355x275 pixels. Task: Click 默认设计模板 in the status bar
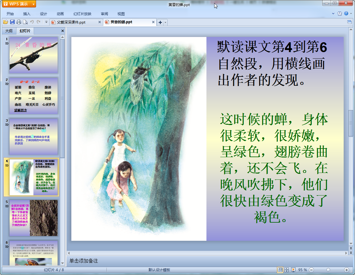(159, 270)
